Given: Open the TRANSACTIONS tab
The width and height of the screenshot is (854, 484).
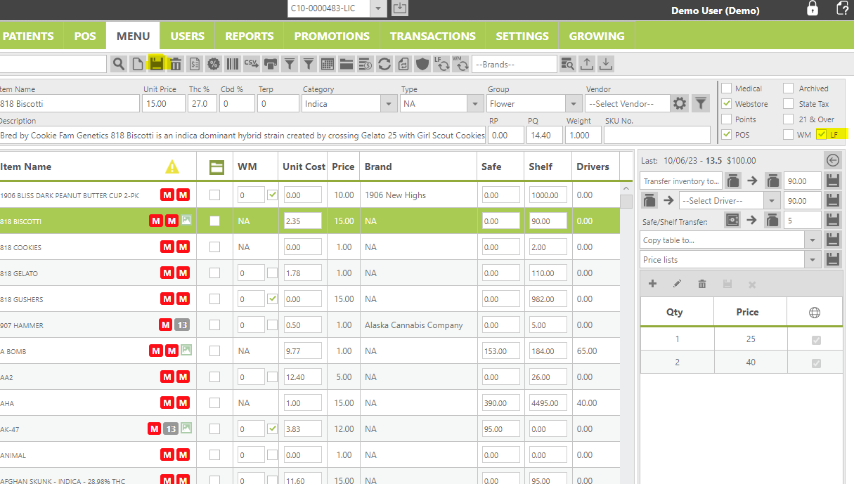Looking at the screenshot, I should pyautogui.click(x=433, y=36).
